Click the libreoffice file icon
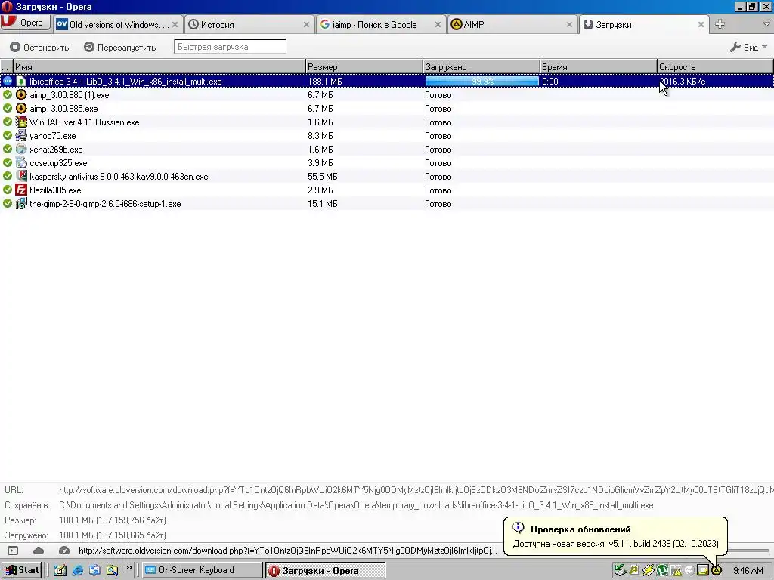The height and width of the screenshot is (580, 774). [20, 82]
